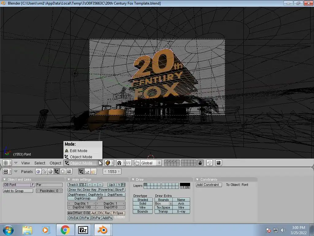This screenshot has width=314, height=236.
Task: Click Add Constraint button
Action: (209, 185)
